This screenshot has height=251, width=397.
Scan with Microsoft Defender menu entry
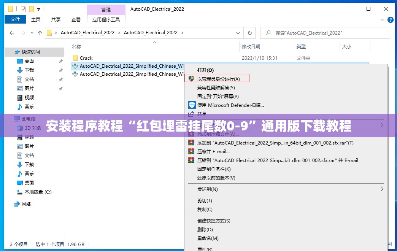(x=230, y=105)
